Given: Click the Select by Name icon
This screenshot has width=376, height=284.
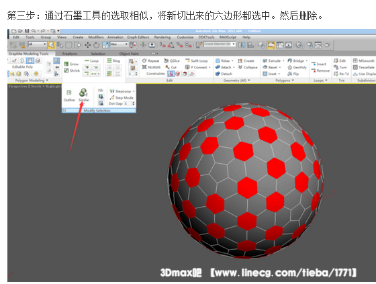Looking at the screenshot, I should (x=60, y=45).
